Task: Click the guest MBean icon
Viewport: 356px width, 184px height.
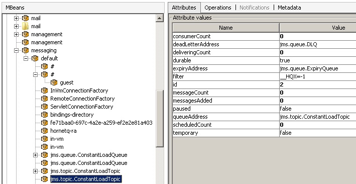Action: 54,82
